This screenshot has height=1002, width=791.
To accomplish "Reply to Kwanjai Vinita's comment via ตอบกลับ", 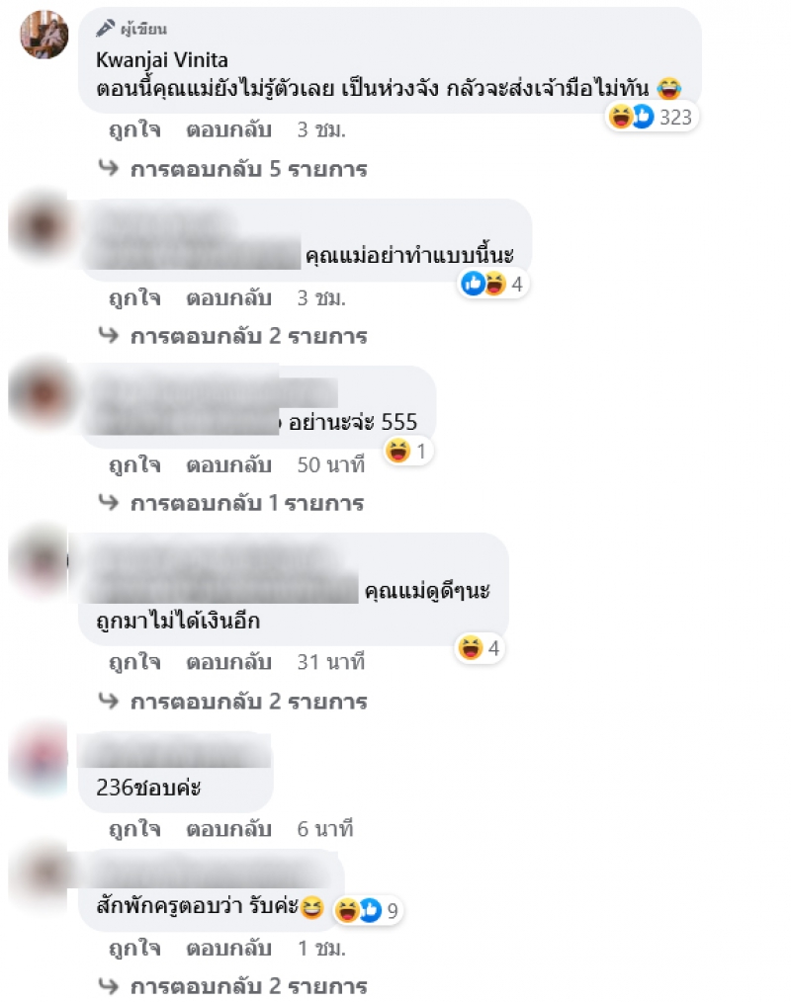I will point(229,130).
